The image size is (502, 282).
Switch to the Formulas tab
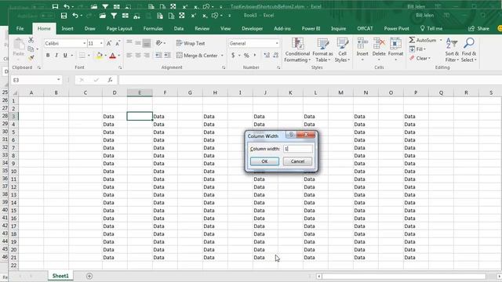153,28
